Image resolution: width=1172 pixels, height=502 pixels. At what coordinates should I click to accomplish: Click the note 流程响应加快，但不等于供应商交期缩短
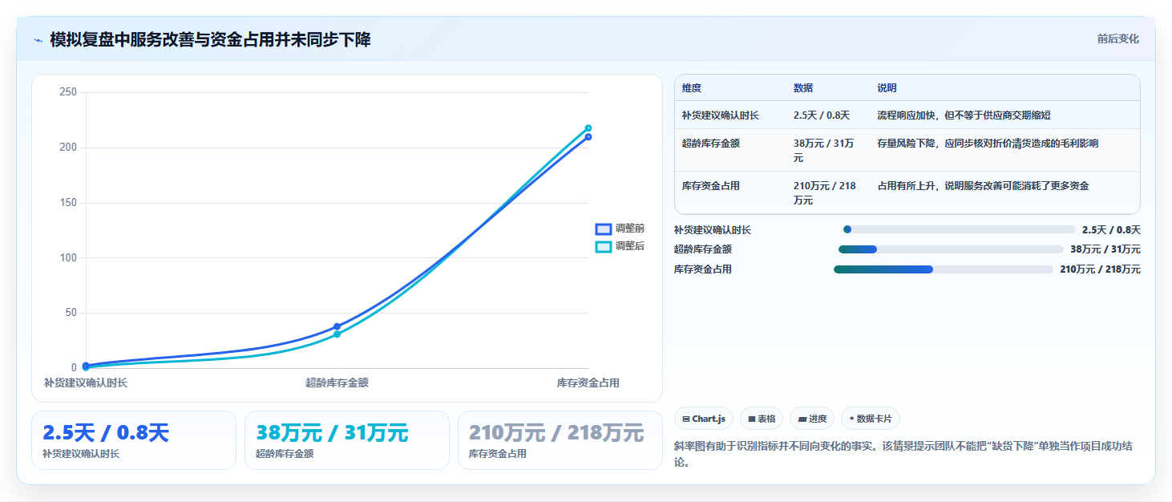pos(964,115)
